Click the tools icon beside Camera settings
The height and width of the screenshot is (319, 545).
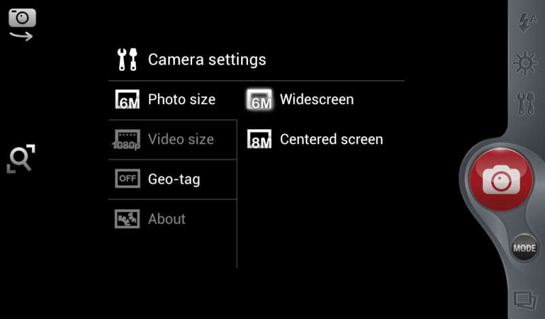[x=127, y=60]
